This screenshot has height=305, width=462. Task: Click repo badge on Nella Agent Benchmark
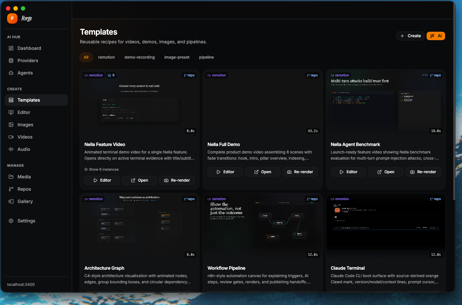[435, 75]
